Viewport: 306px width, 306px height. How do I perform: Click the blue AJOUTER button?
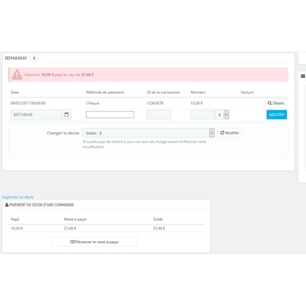tap(277, 115)
